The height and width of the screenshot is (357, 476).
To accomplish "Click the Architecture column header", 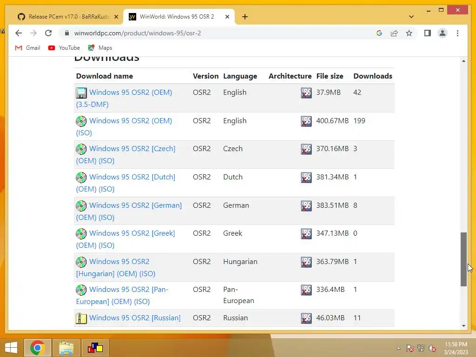I will (x=290, y=76).
